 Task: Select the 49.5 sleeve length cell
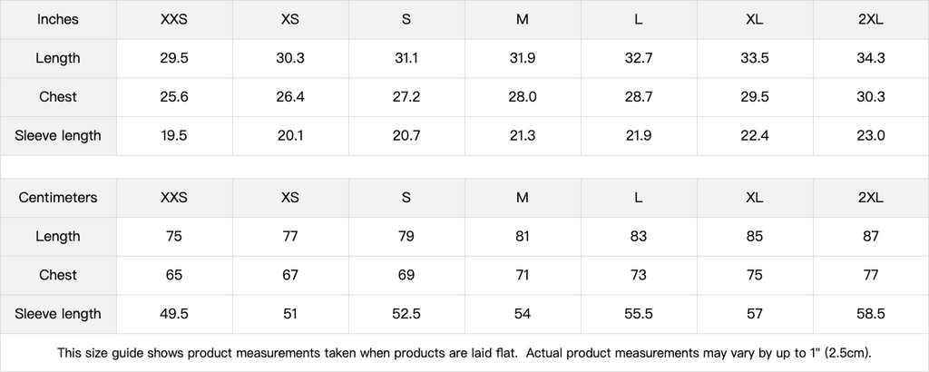174,315
